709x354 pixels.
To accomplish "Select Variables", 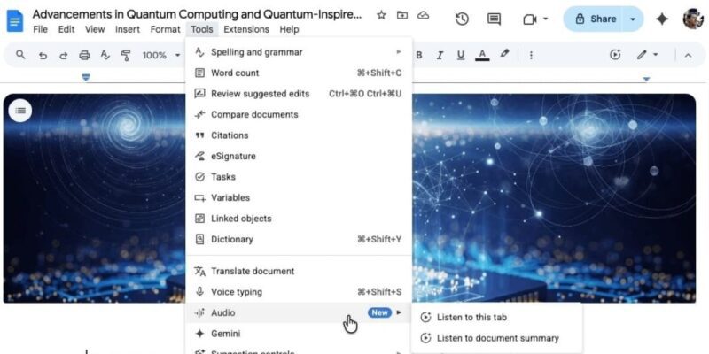I will (x=299, y=197).
